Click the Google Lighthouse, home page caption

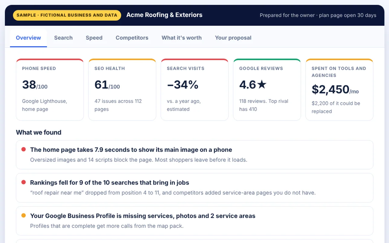[45, 105]
